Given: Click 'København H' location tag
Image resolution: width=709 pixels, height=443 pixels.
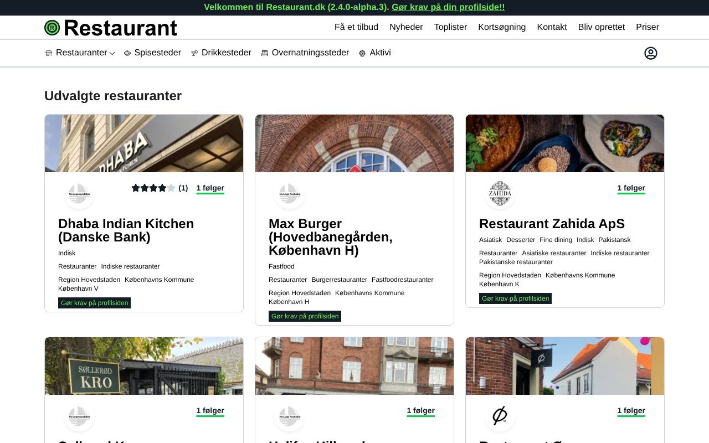Looking at the screenshot, I should coord(289,302).
